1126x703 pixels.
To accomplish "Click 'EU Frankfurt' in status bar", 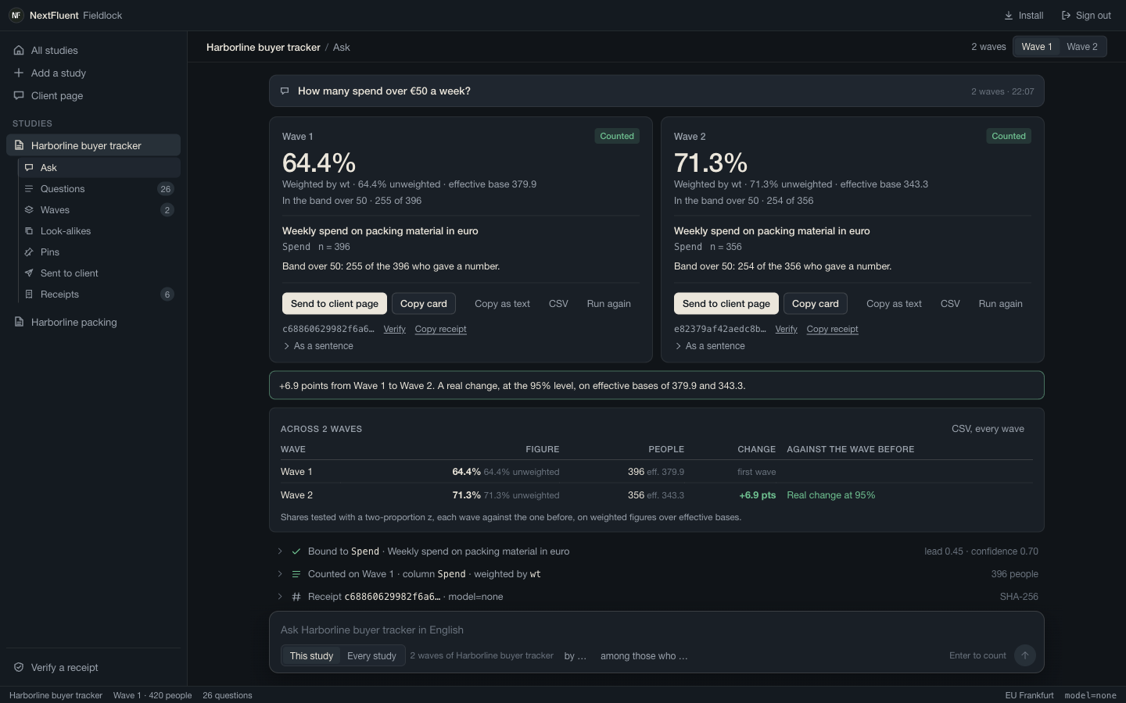I will [1029, 695].
